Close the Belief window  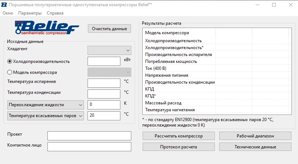point(291,5)
